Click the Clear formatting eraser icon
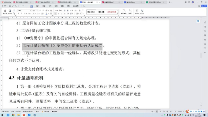Viewport: 208px width, 117px height. [x=51, y=10]
